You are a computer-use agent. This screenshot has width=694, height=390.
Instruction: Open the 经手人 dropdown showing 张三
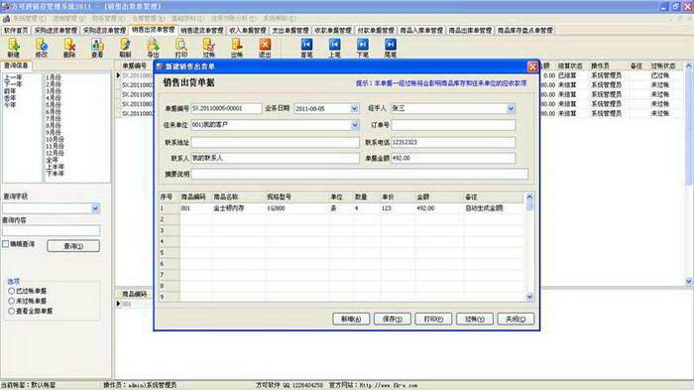511,108
